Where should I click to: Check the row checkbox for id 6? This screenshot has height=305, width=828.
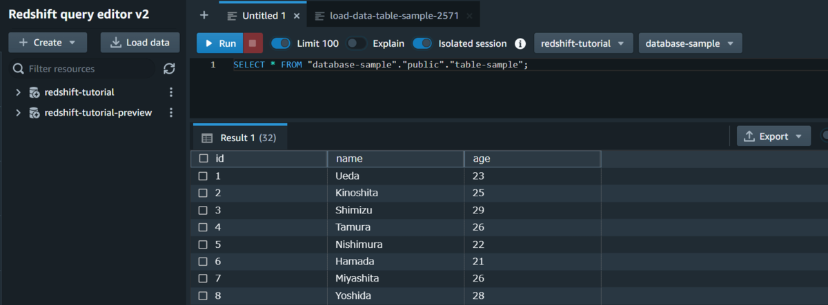coord(203,261)
